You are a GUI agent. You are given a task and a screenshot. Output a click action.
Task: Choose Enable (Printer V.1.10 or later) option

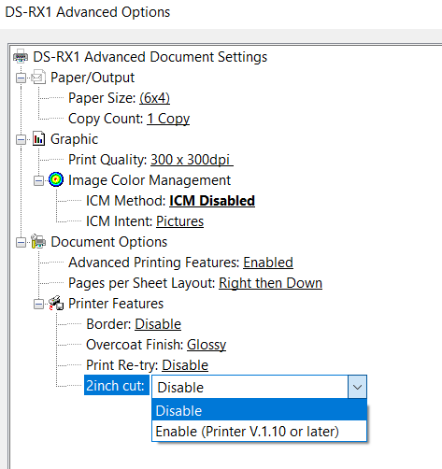(259, 432)
